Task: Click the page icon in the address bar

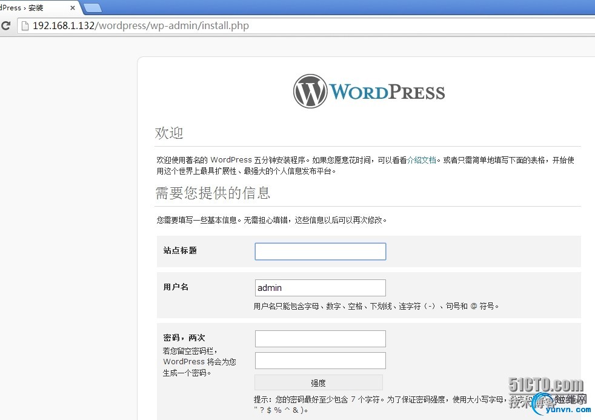Action: pos(25,26)
